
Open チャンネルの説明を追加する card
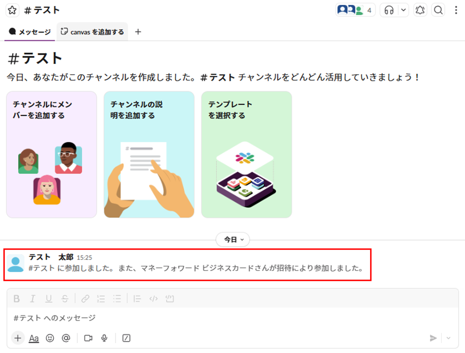pos(149,154)
